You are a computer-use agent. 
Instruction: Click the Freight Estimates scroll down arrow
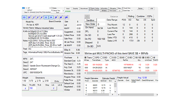click(115, 92)
